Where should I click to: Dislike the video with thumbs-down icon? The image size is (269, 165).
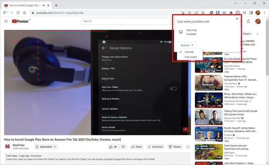(123, 147)
